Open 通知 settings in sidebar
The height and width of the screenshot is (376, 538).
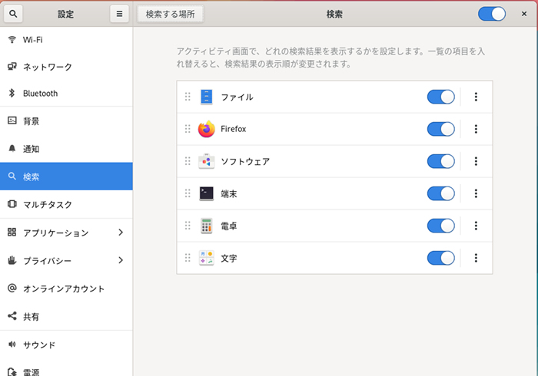[31, 149]
